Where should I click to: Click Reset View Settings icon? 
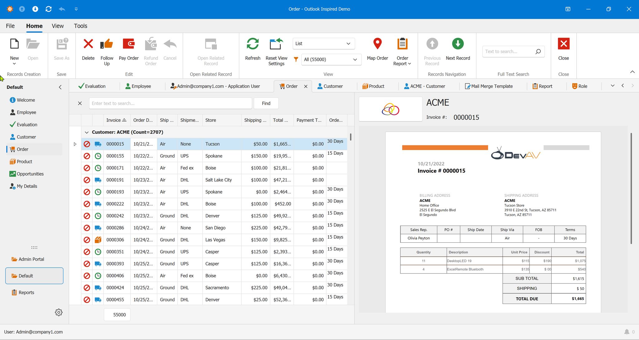pos(276,44)
